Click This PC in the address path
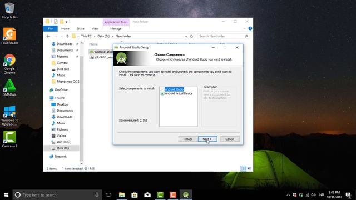 pos(86,36)
